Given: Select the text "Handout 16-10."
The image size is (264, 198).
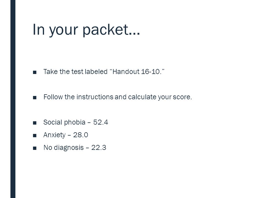Looking at the screenshot, I should (x=137, y=72).
